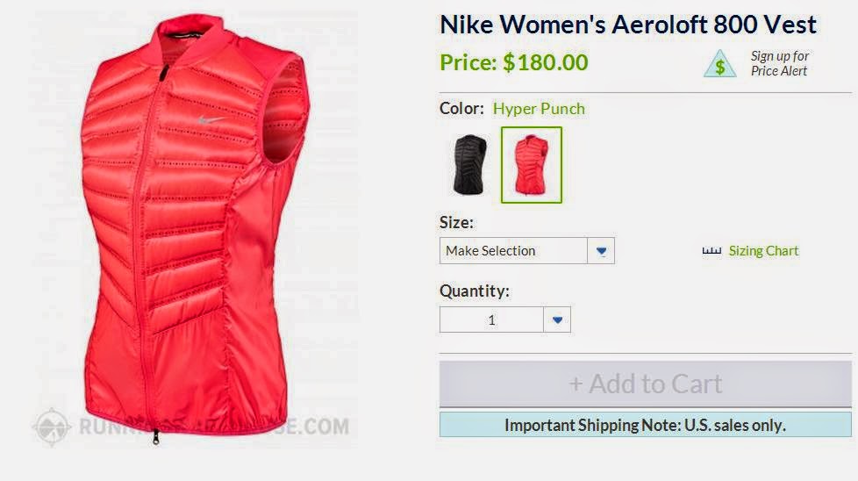Click the ruler icon beside Sizing Chart

[x=711, y=251]
